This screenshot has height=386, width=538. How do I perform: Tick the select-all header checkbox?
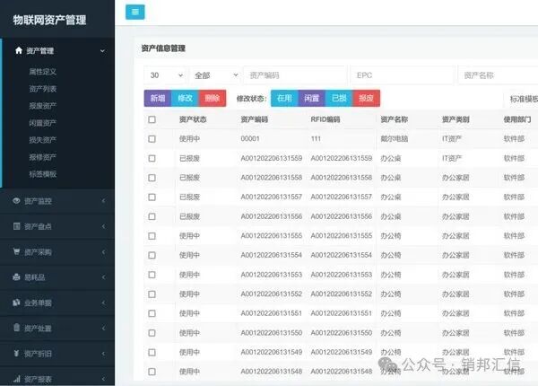click(x=152, y=119)
